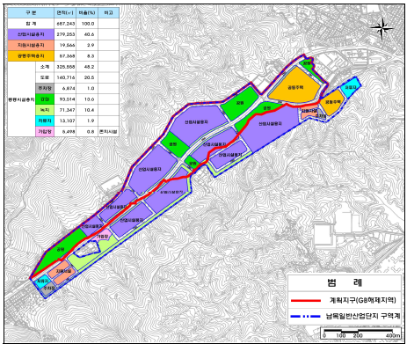Select the pink 가압장 swatch in the table
407x344 pixels.
click(45, 132)
